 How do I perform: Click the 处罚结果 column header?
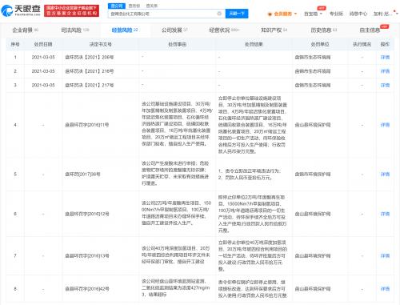click(x=254, y=44)
